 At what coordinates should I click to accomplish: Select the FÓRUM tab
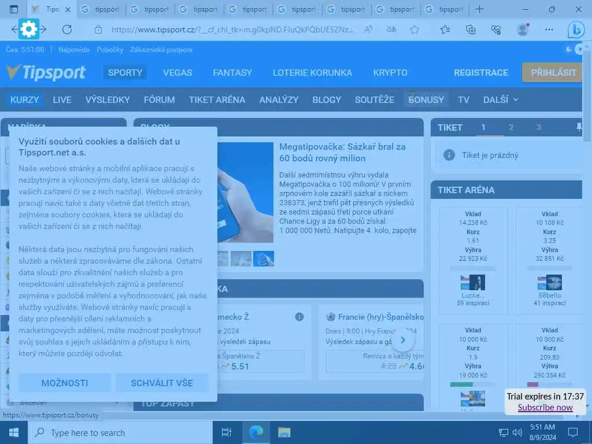[x=160, y=99]
